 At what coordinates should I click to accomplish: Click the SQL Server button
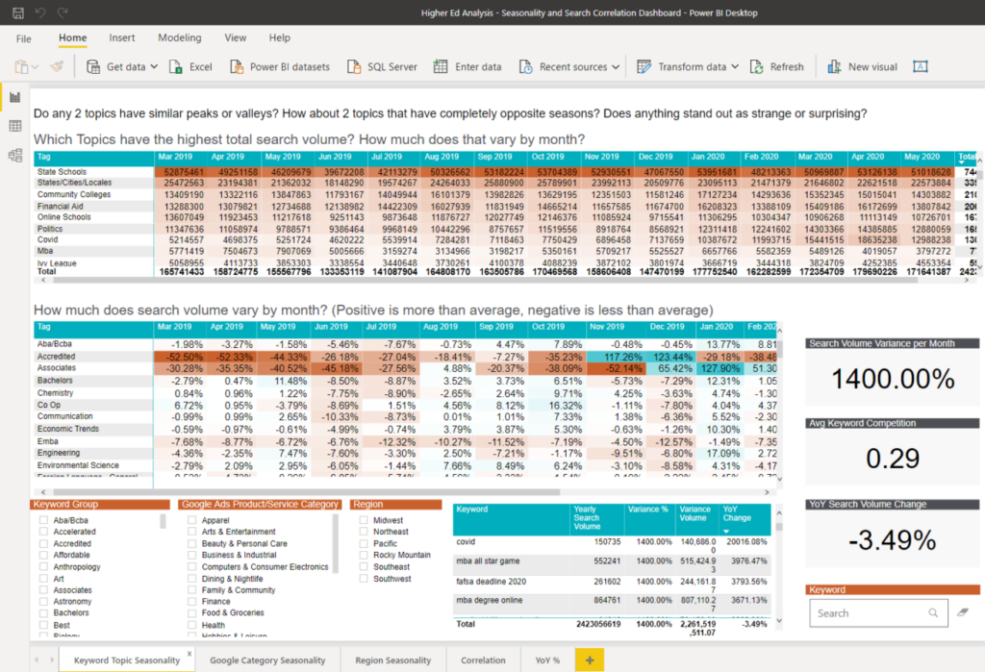tap(382, 67)
